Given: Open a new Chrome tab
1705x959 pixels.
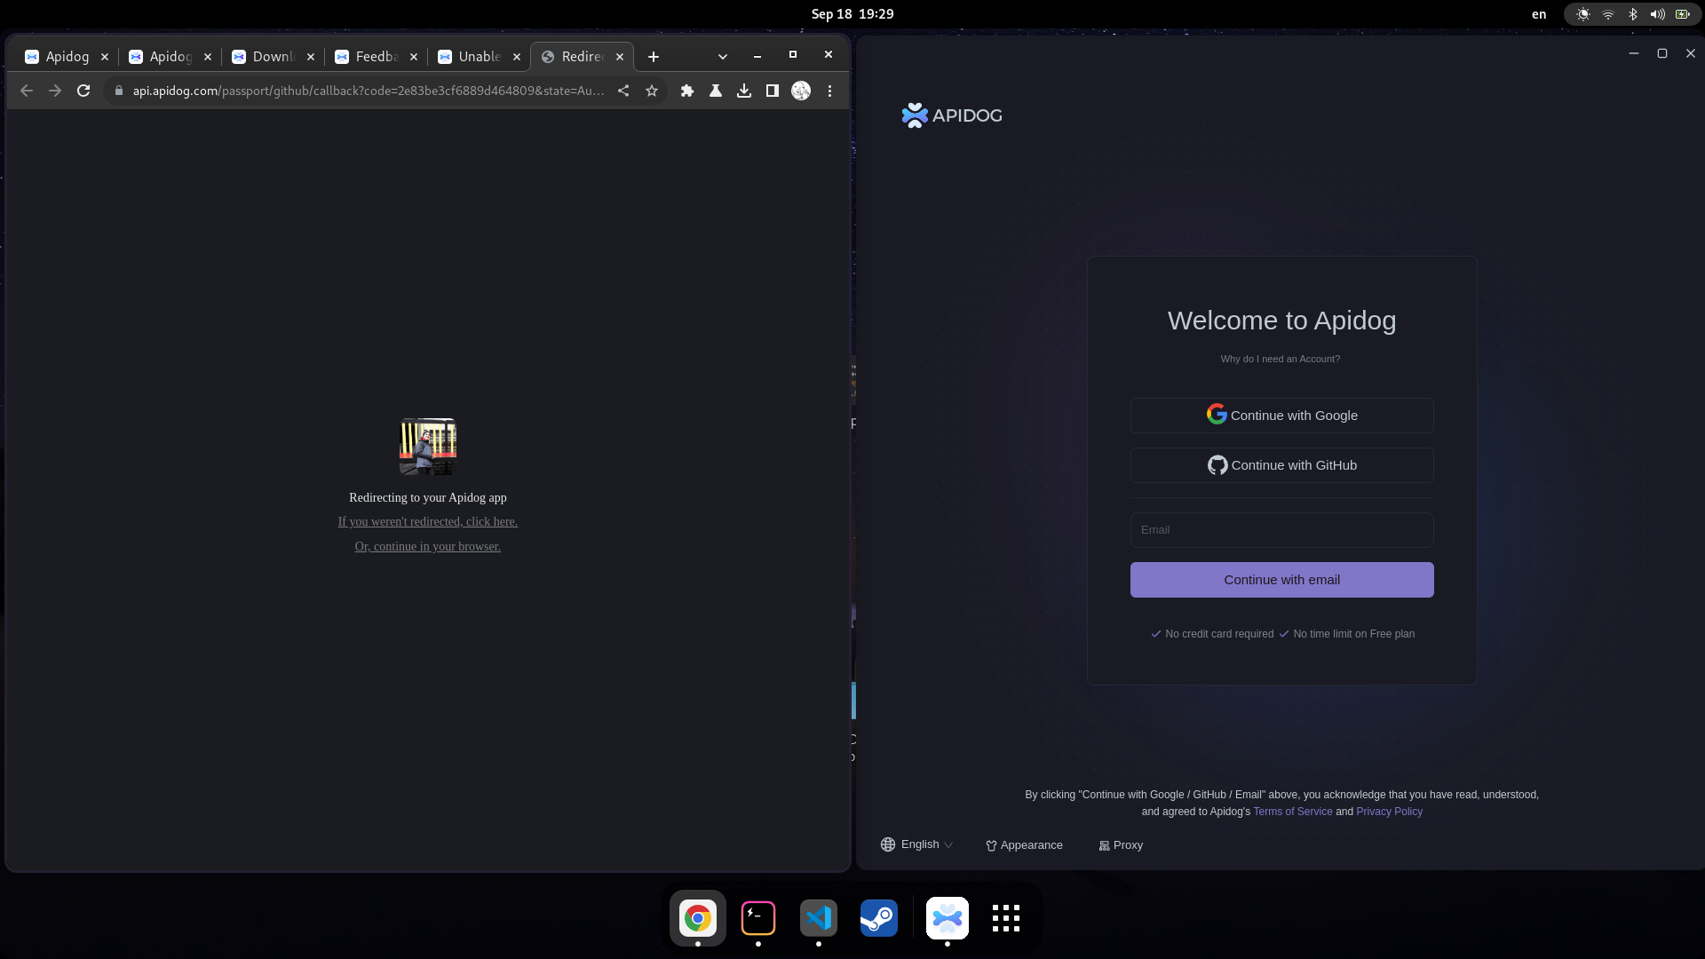Looking at the screenshot, I should [654, 57].
